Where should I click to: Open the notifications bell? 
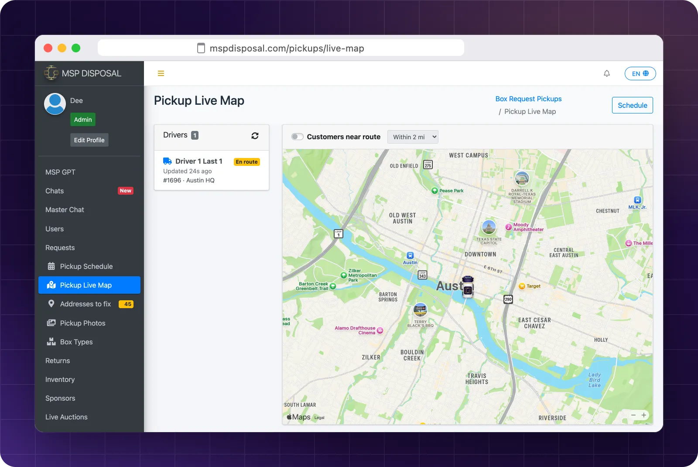click(x=607, y=73)
